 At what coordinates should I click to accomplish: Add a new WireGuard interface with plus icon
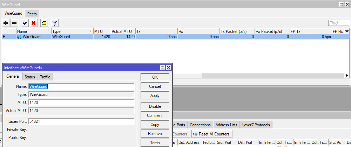(6, 23)
